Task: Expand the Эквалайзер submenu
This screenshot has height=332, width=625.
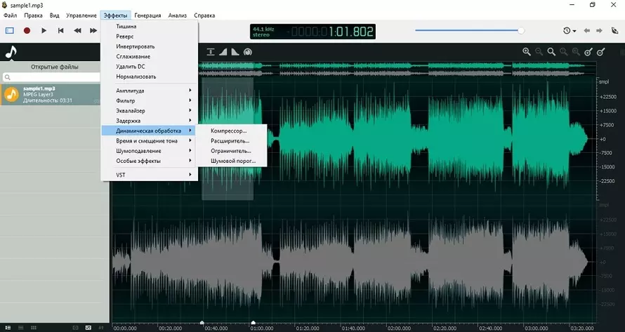Action: (x=150, y=110)
